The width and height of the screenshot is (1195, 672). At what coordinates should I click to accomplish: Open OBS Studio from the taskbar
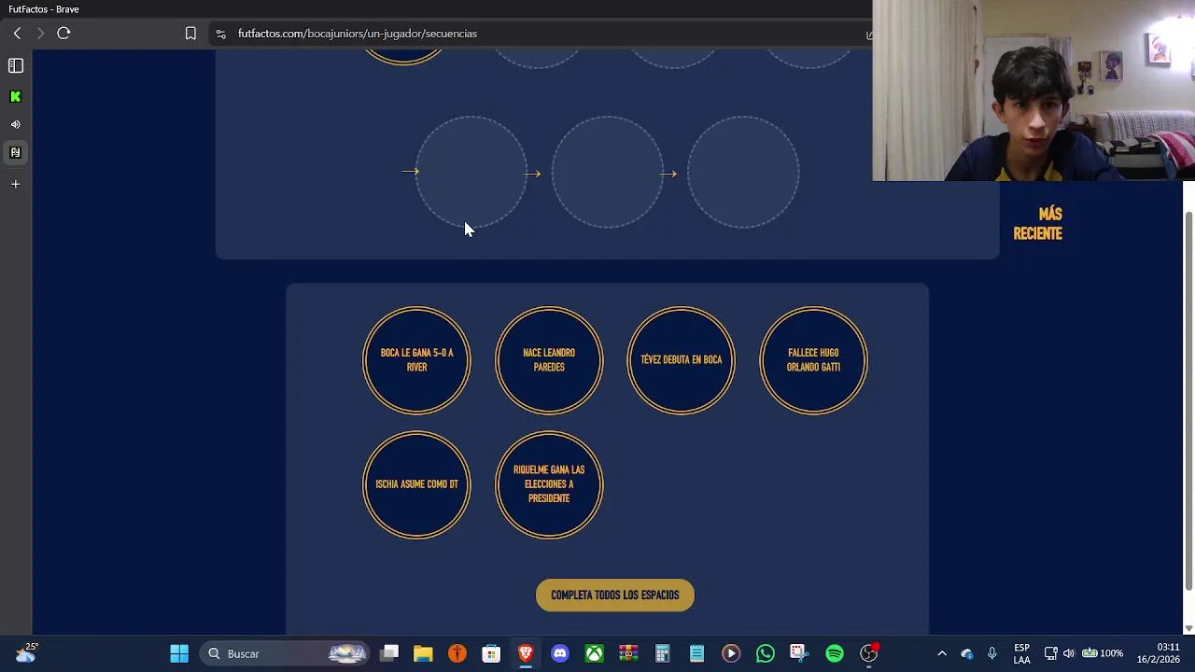click(869, 653)
